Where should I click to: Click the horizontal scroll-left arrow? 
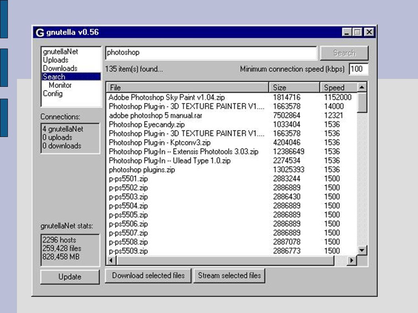111,260
